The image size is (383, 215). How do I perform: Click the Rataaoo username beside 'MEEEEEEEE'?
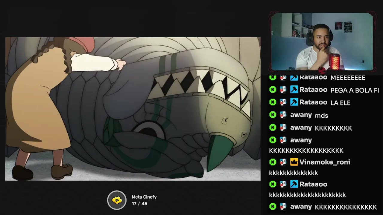pyautogui.click(x=313, y=77)
